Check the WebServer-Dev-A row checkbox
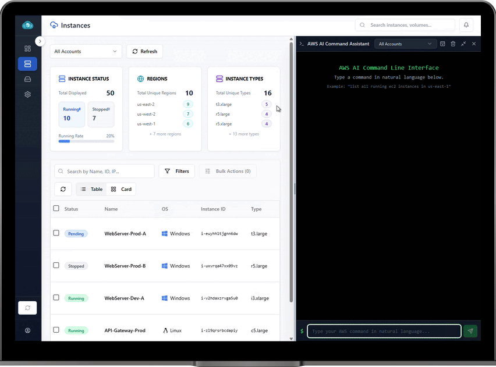The image size is (496, 367). click(x=56, y=297)
